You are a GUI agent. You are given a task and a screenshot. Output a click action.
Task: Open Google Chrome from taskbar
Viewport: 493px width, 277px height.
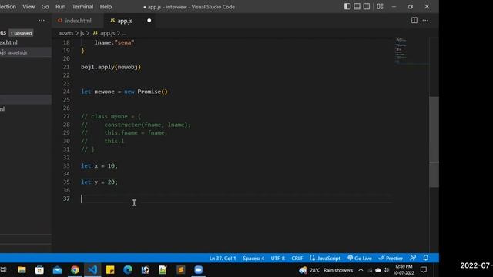tap(75, 270)
